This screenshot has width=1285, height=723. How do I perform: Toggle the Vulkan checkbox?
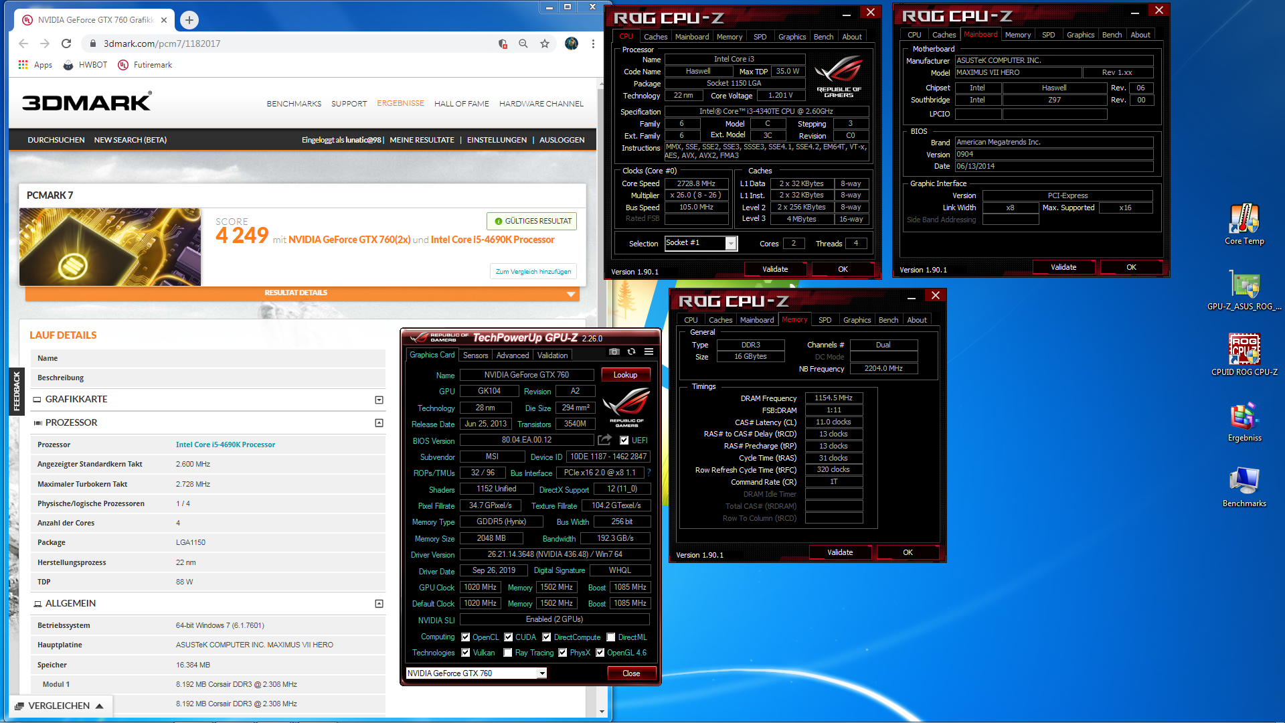tap(466, 653)
